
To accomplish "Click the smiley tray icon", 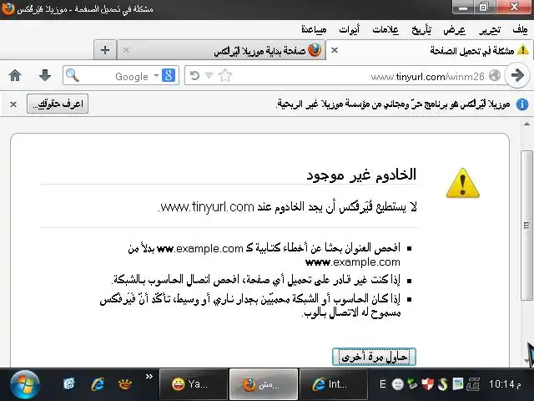I will pos(397,384).
